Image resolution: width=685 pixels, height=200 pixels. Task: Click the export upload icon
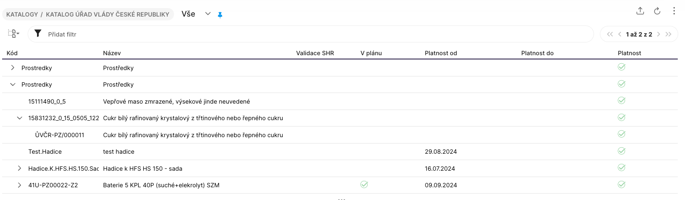[640, 11]
